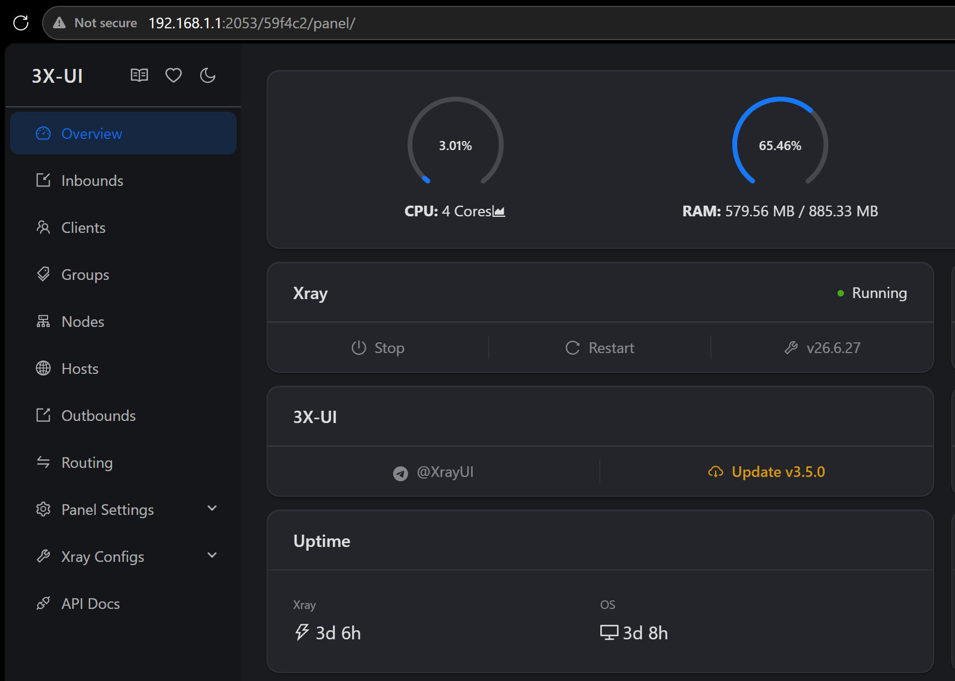This screenshot has width=955, height=681.
Task: Click the Routing swap arrows icon
Action: click(43, 462)
